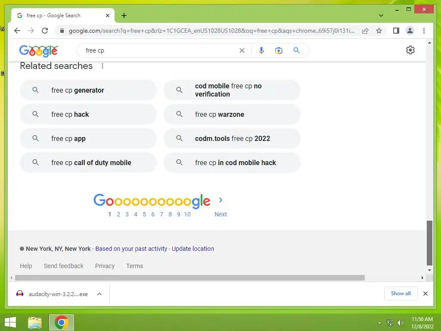Open clock and date in taskbar
441x331 pixels.
(422, 322)
